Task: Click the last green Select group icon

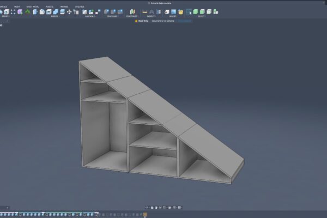Action: [x=216, y=11]
